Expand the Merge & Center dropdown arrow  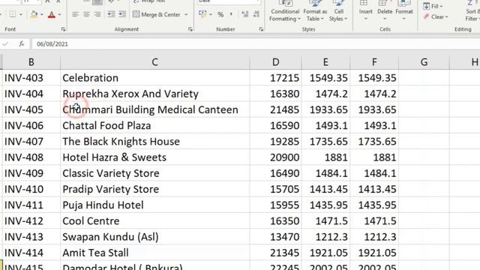(x=186, y=15)
